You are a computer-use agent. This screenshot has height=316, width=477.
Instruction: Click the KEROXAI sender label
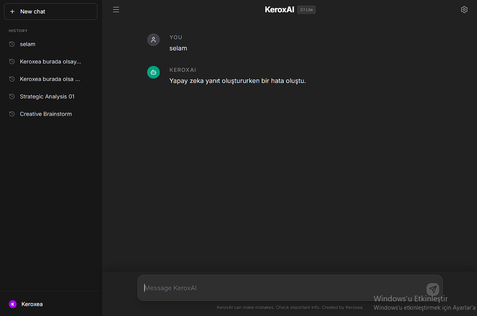(183, 70)
